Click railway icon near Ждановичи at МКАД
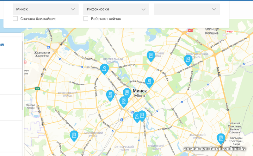 point(48,47)
